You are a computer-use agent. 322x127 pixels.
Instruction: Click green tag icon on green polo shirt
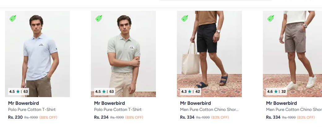[99, 18]
